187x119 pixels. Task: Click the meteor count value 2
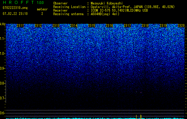42,14
